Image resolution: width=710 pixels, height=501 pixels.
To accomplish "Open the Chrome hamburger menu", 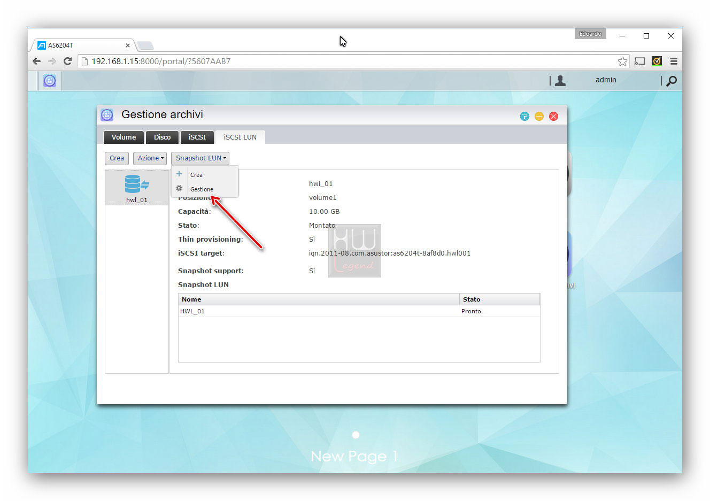I will click(x=674, y=61).
